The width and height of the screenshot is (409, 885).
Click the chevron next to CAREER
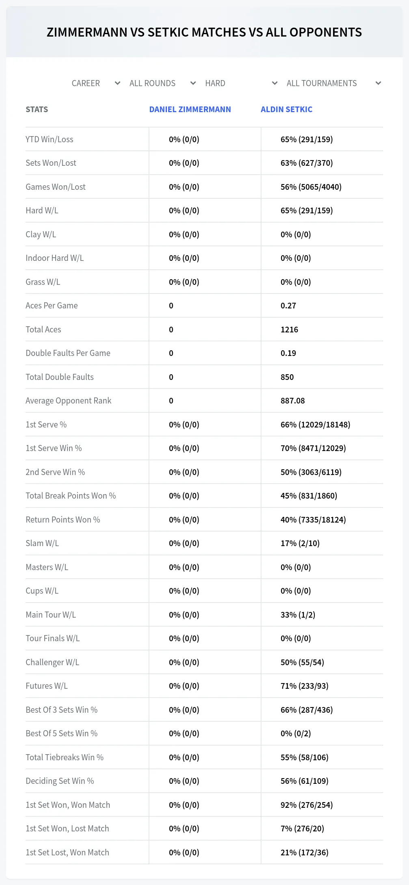coord(117,83)
